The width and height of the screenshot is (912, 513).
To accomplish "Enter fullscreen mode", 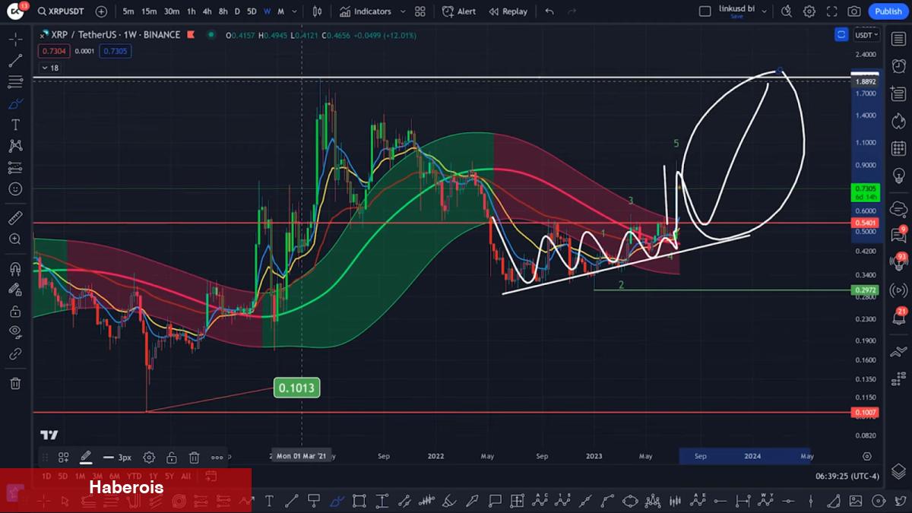I will click(832, 11).
